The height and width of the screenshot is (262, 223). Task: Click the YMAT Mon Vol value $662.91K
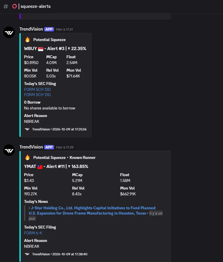click(x=128, y=194)
